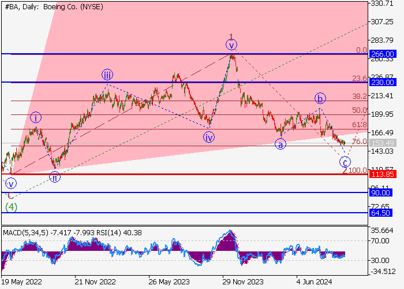This screenshot has width=404, height=289.
Task: Click the '4 Jun 2024' date on the time axis
Action: pyautogui.click(x=314, y=281)
